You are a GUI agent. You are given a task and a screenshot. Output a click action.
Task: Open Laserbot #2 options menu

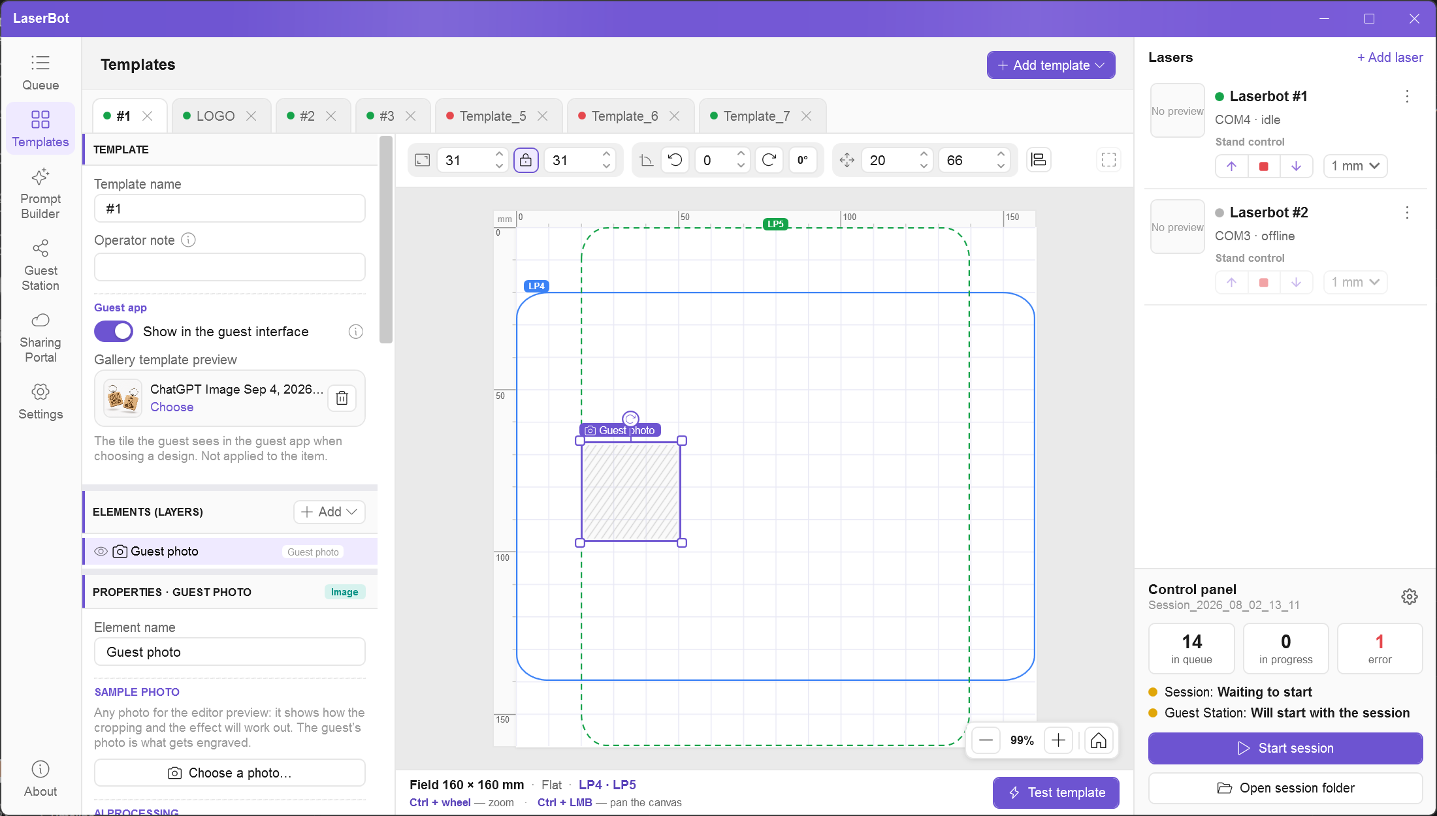click(x=1407, y=213)
